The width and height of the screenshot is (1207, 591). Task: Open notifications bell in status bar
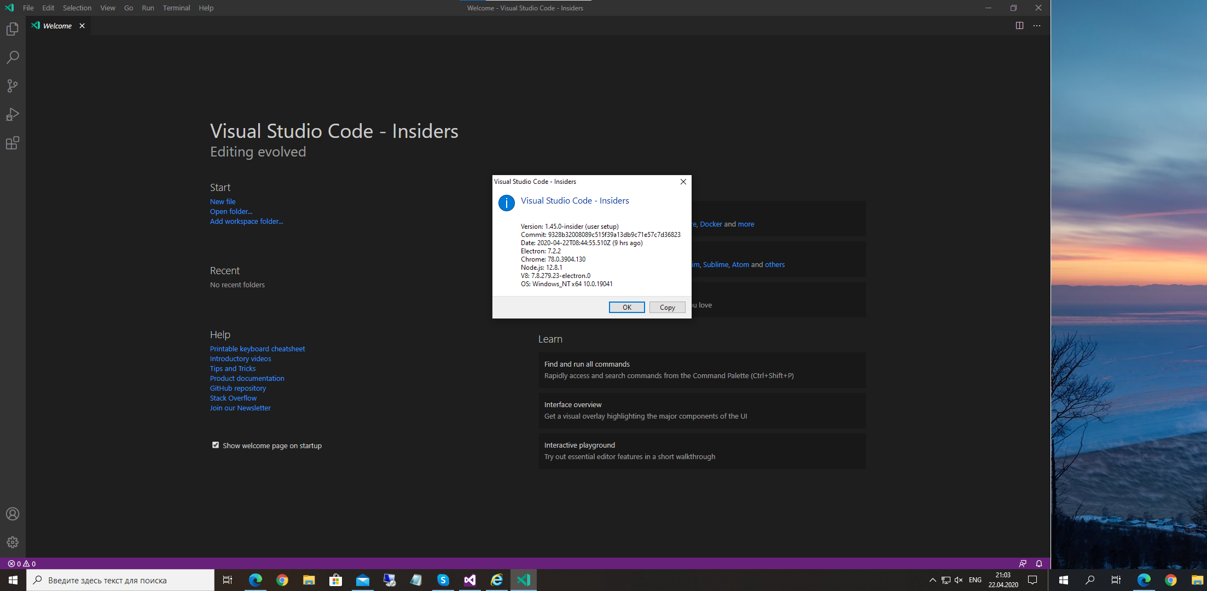coord(1039,564)
